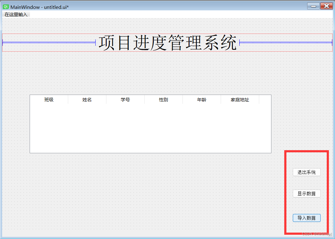Click the 显示数据 button
Screen dimensions: 335x239
pos(307,193)
